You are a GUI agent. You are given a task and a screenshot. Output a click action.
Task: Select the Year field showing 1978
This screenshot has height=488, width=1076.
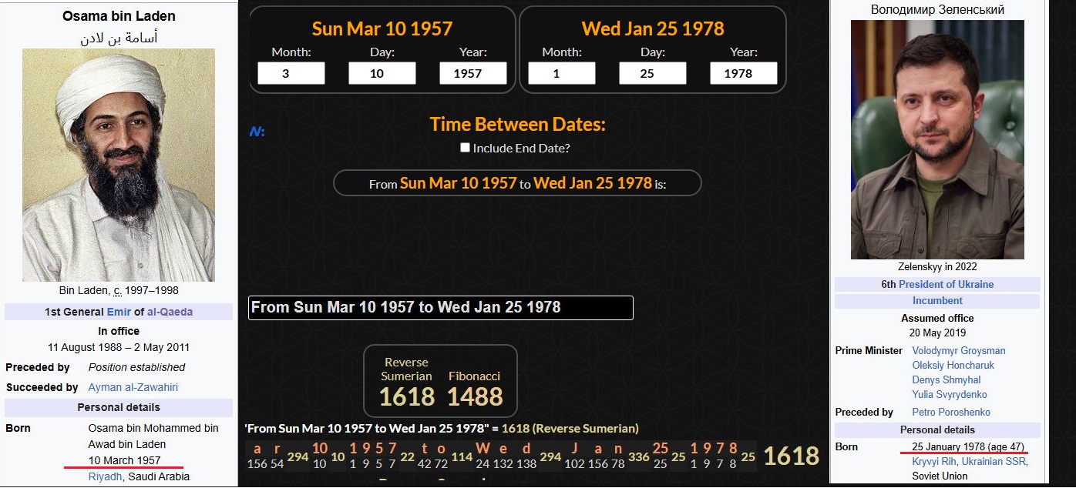pos(743,74)
